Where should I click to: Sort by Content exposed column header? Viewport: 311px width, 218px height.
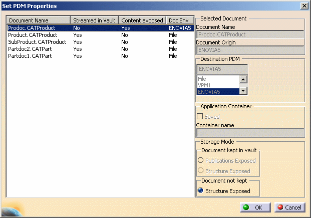coord(142,20)
